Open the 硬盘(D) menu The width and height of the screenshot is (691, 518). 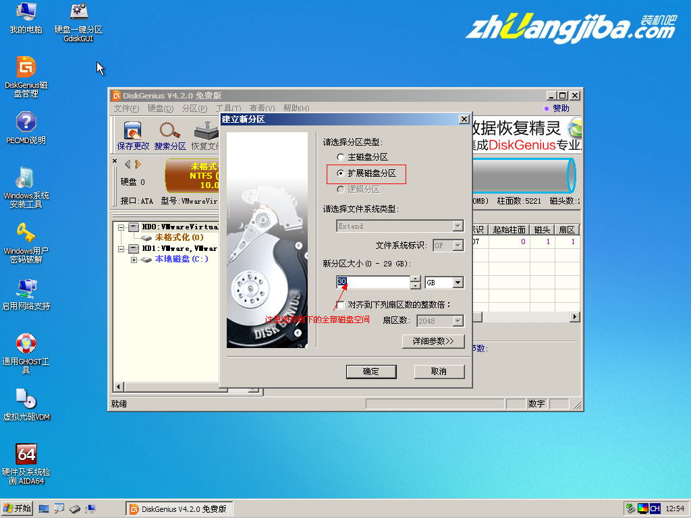[160, 108]
